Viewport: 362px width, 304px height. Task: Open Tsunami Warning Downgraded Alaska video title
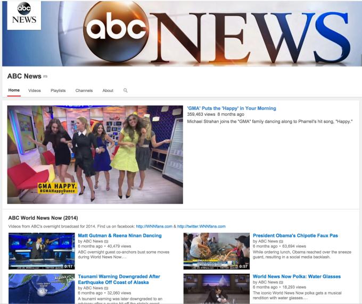click(x=119, y=280)
